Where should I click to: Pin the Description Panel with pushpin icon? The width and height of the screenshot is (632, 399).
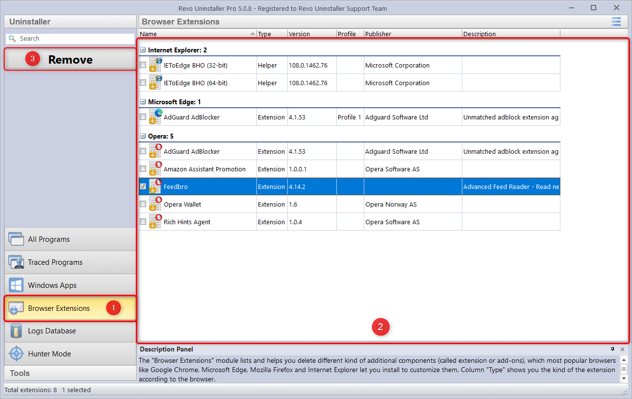coord(612,349)
